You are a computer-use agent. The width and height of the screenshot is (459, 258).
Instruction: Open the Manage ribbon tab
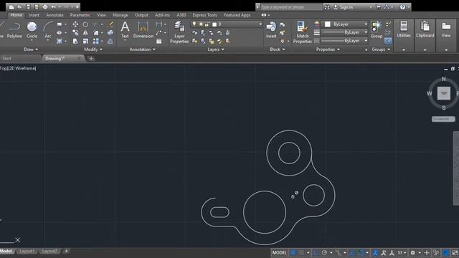[x=120, y=15]
